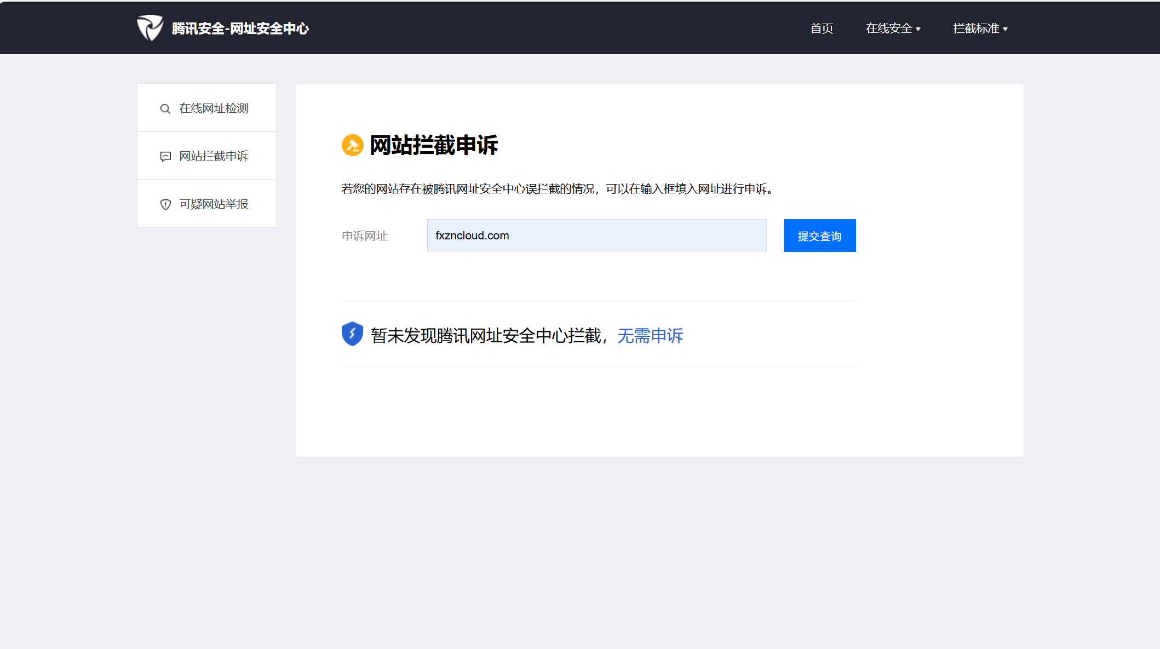Click the chat bubble icon beside 网站拦截申诉
Viewport: 1160px width, 649px height.
(x=165, y=157)
